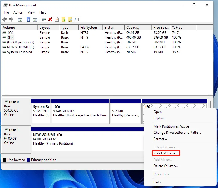This screenshot has height=188, width=218.
Task: Sort by the File System column header
Action: (x=91, y=28)
